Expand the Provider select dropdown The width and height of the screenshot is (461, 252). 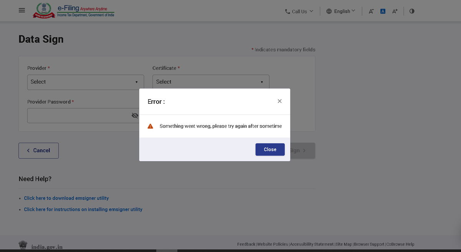(x=85, y=82)
